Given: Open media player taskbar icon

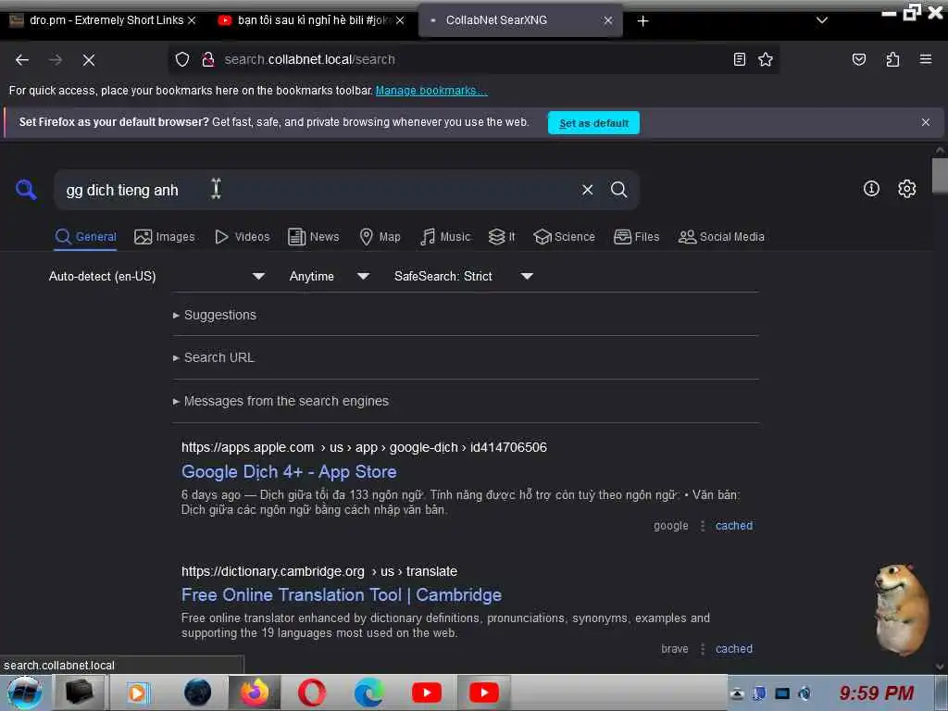Looking at the screenshot, I should (137, 692).
